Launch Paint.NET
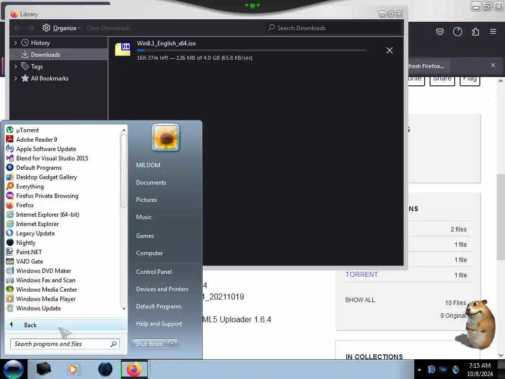505x379 pixels. pos(29,251)
